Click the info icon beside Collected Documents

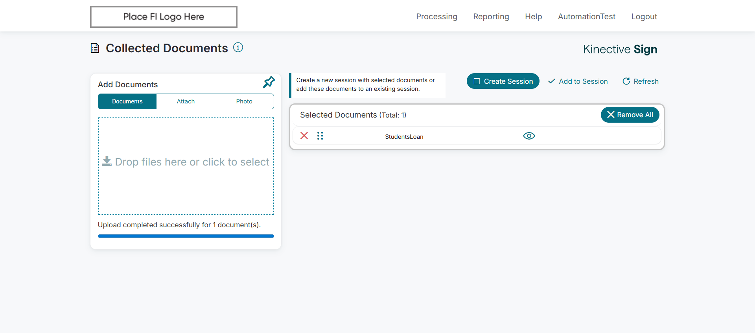click(x=238, y=48)
